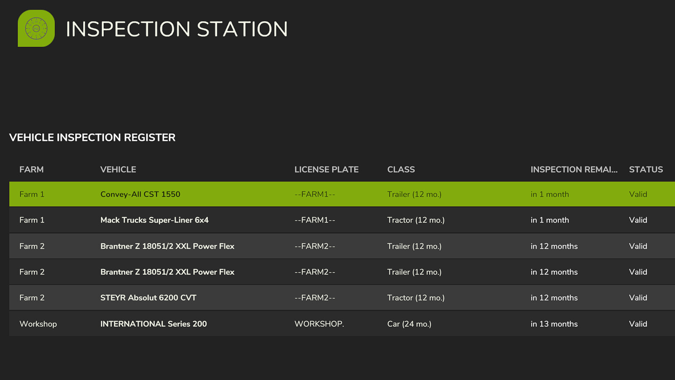Click the Car (24 mo.) class cell

click(x=409, y=324)
